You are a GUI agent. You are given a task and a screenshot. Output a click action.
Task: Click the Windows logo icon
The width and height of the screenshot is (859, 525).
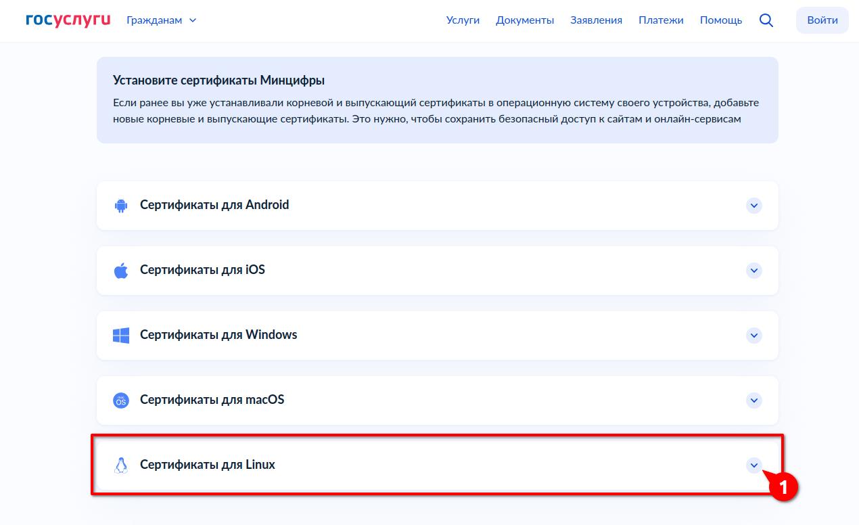(121, 336)
